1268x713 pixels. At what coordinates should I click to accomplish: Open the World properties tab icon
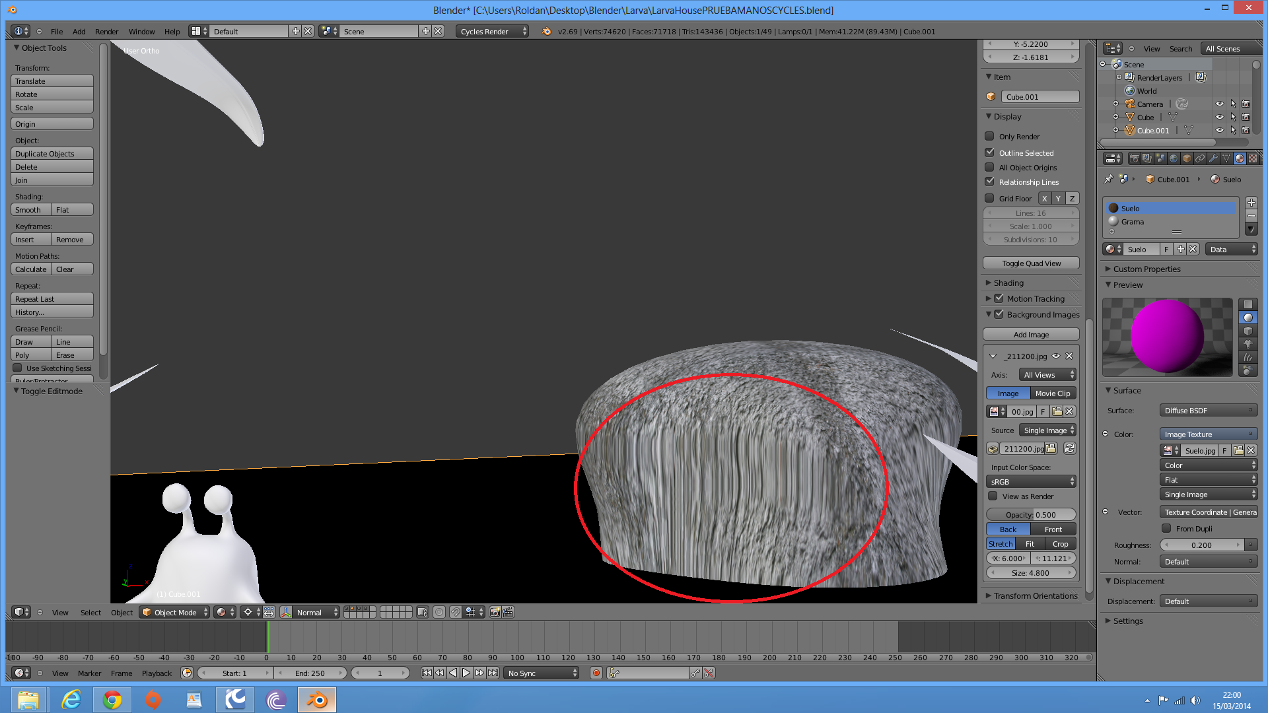point(1174,158)
